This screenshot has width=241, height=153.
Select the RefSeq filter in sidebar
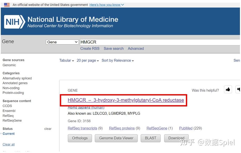(8, 116)
